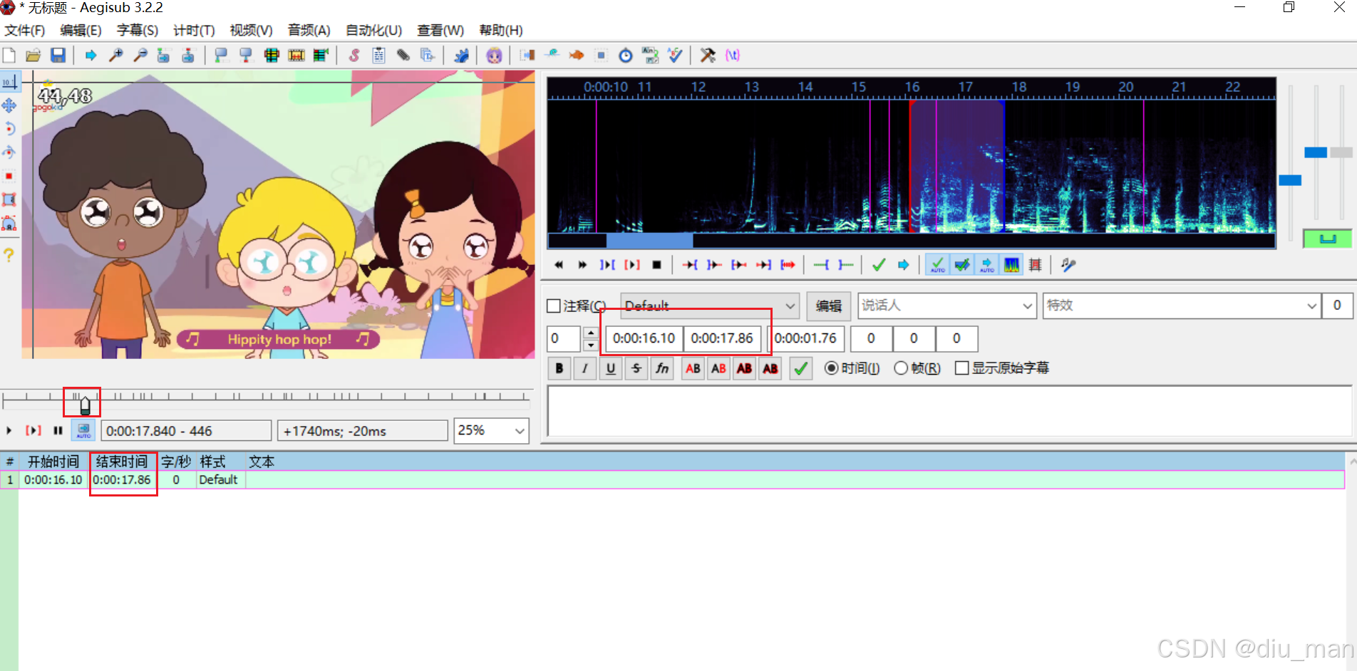Toggle auto-scroll video button beside pause
The width and height of the screenshot is (1357, 671).
click(83, 430)
